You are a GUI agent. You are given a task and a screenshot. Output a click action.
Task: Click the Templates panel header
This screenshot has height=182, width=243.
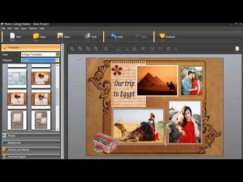[x=31, y=48]
